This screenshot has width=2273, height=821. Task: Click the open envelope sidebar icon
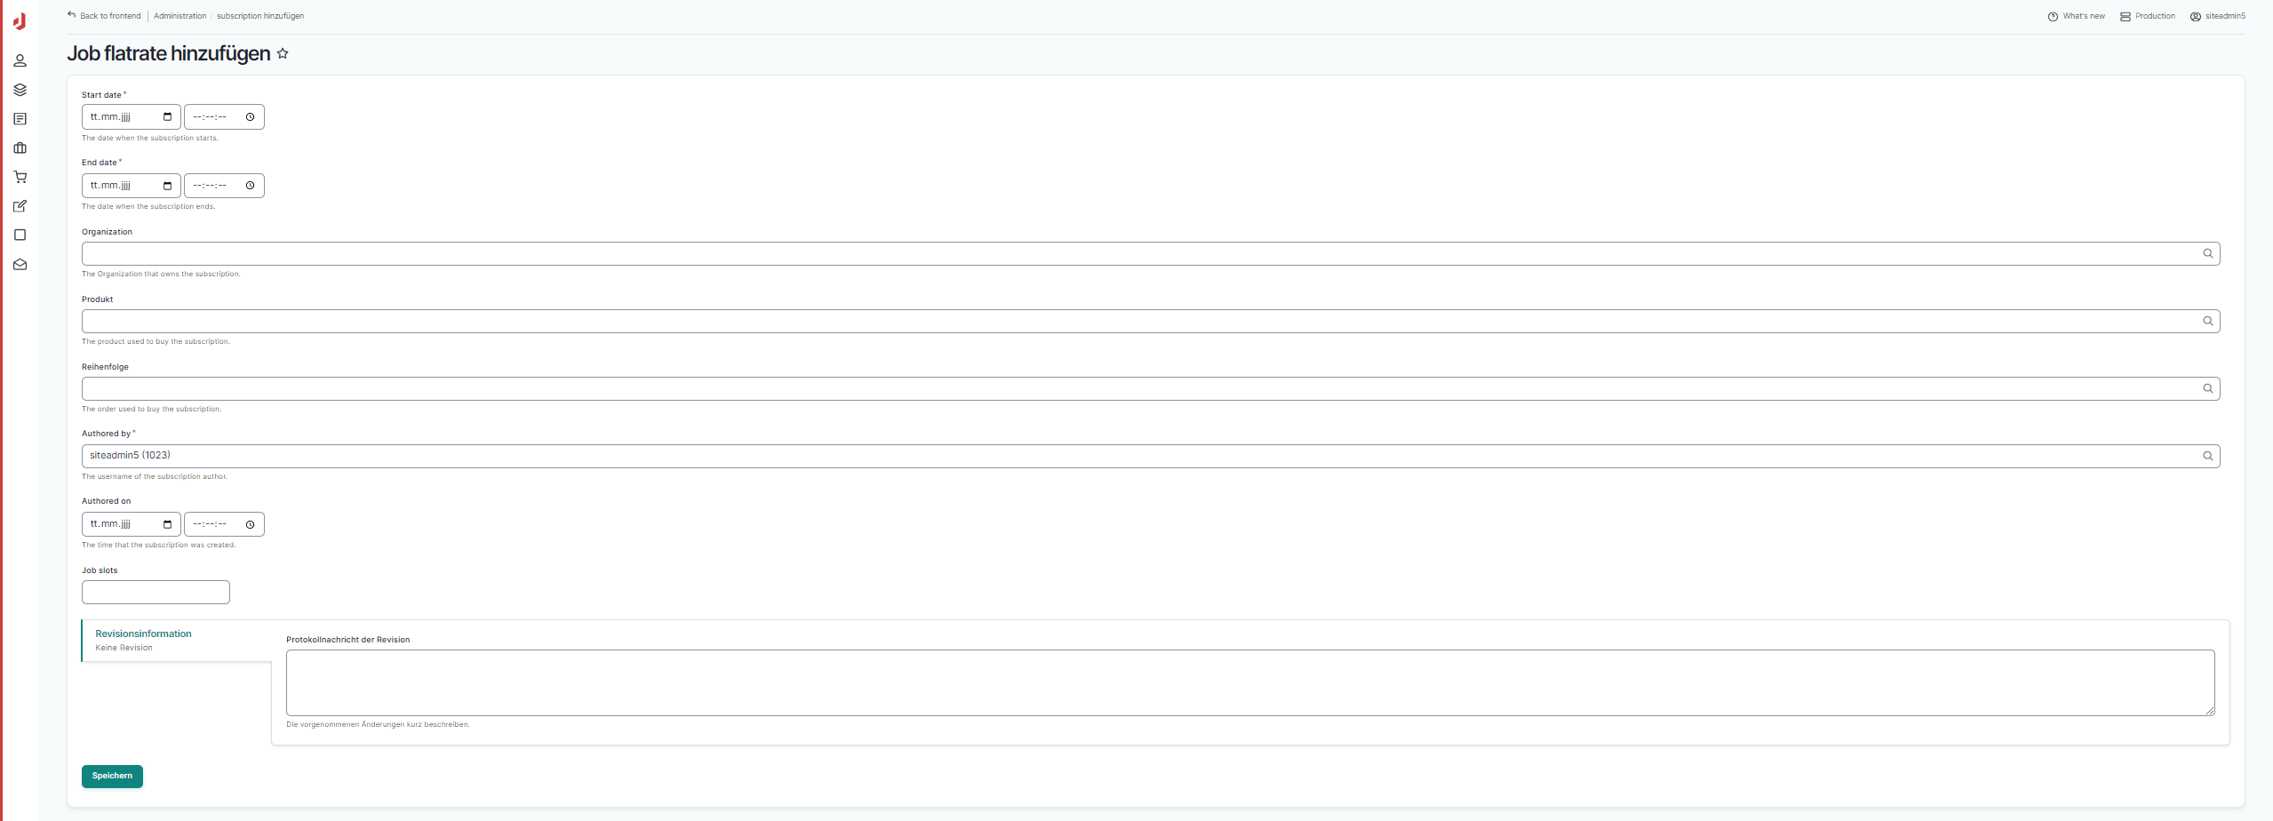click(x=20, y=265)
